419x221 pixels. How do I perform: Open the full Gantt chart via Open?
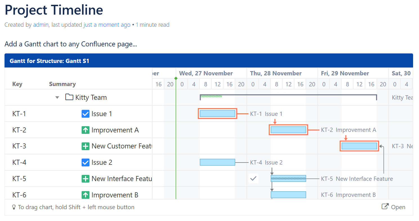(x=398, y=207)
